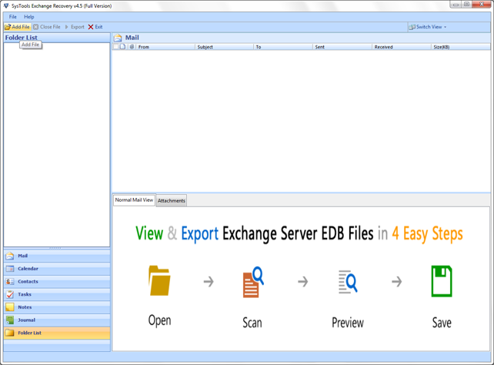Click the document type column header icon
494x365 pixels.
point(122,47)
